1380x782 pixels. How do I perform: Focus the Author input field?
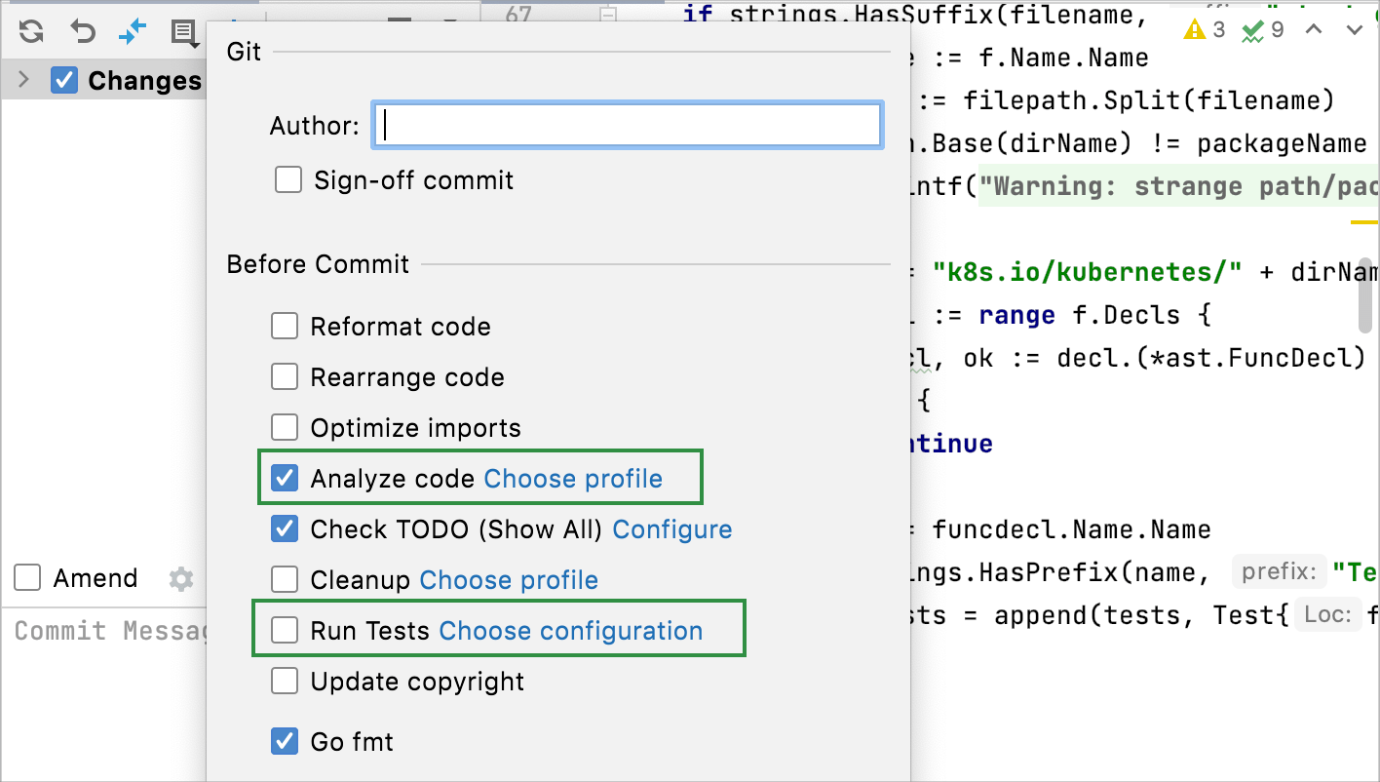click(628, 126)
